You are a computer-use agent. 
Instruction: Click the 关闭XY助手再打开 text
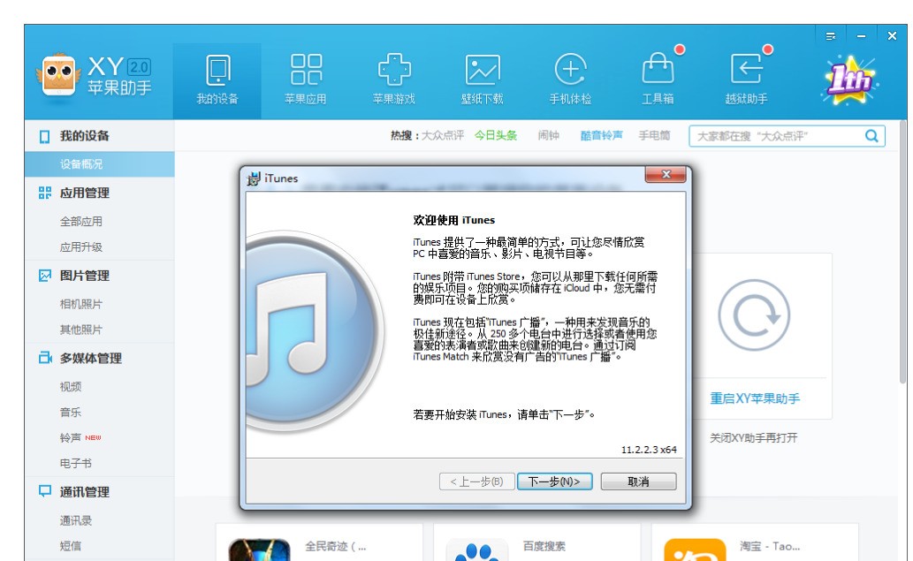753,437
